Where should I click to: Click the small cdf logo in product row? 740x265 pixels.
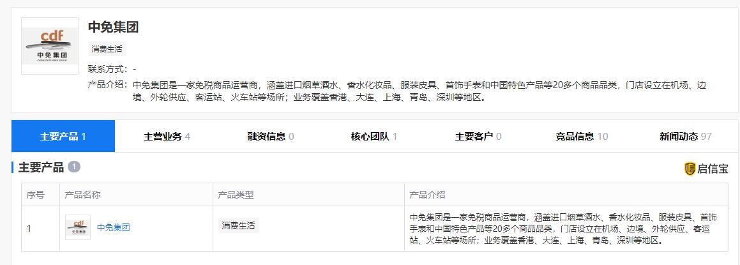coord(78,227)
